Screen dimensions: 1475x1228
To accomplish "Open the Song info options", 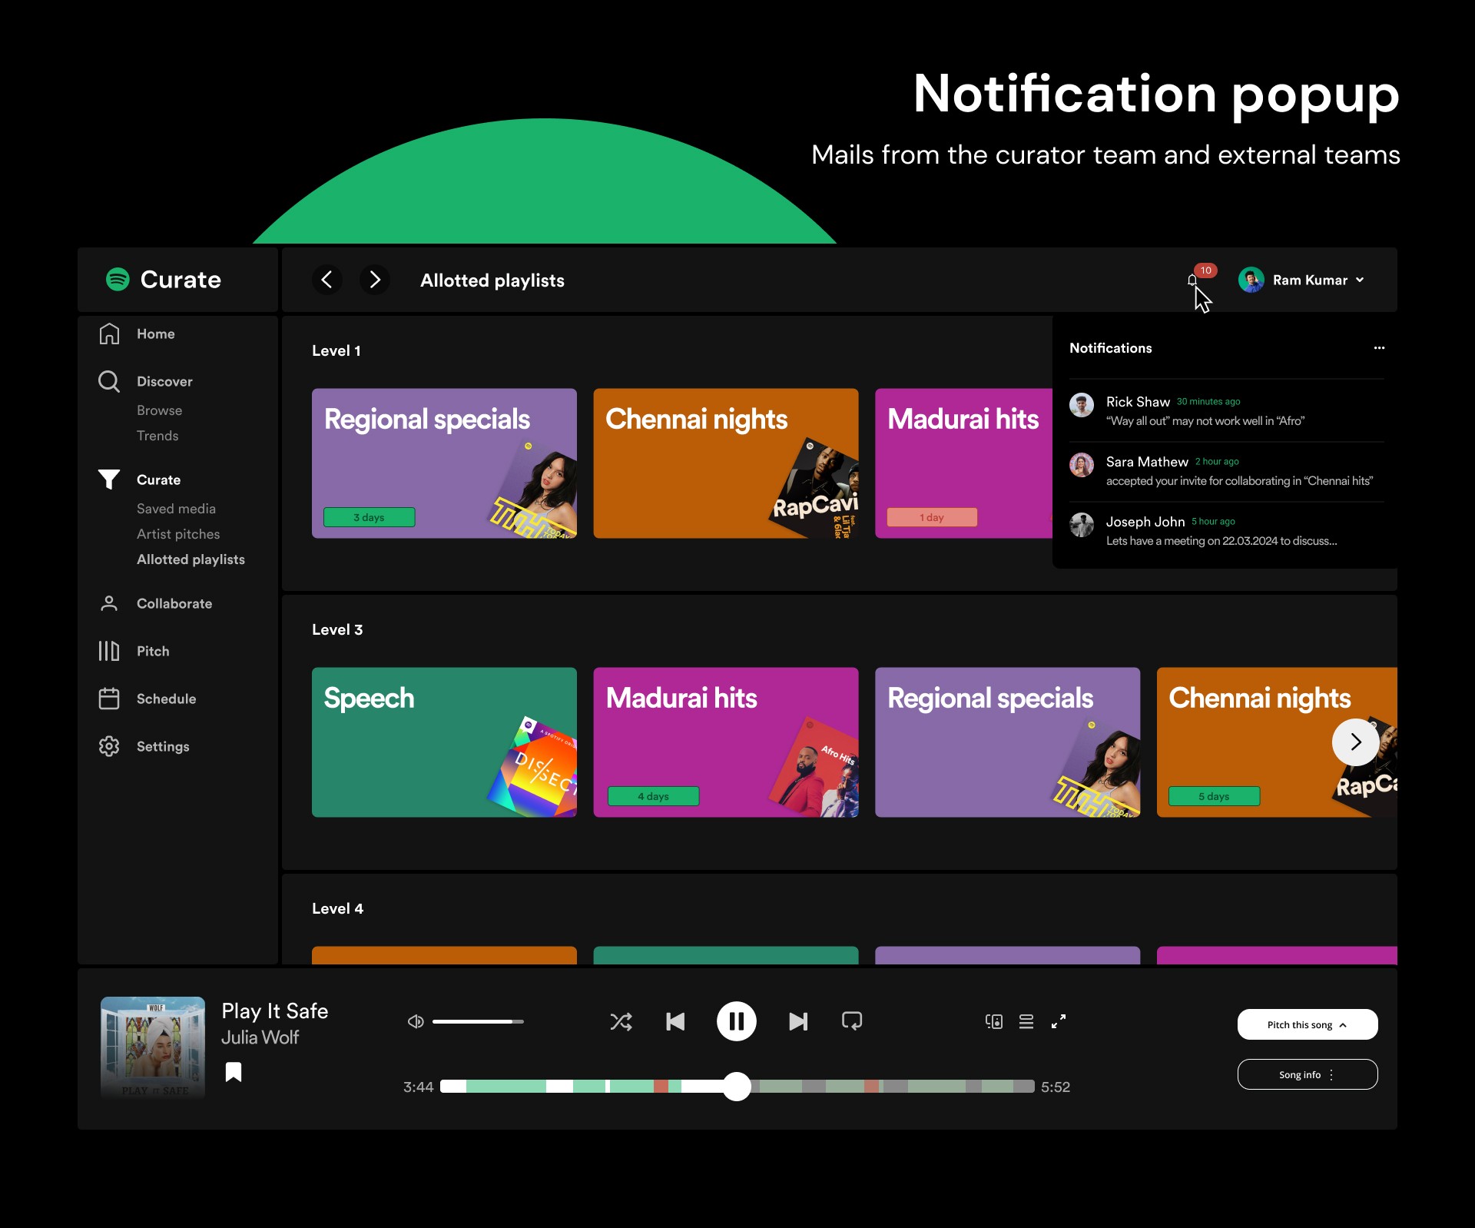I will (x=1307, y=1074).
